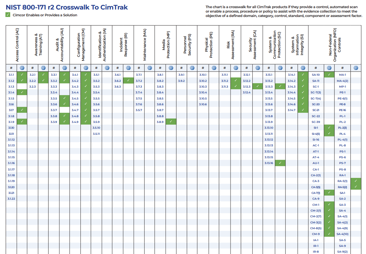The image size is (366, 254).
Task: Click CimTrak logo icon under Configuration Management (CM)
Action: tap(86, 68)
